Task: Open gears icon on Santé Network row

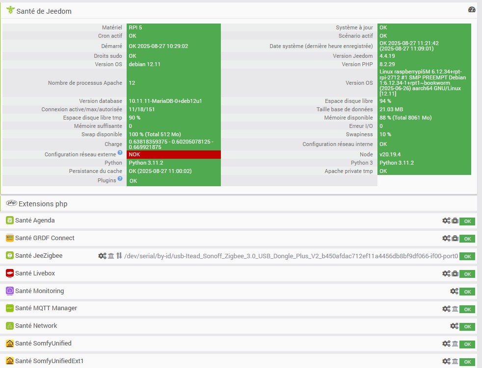Action: tap(454, 326)
